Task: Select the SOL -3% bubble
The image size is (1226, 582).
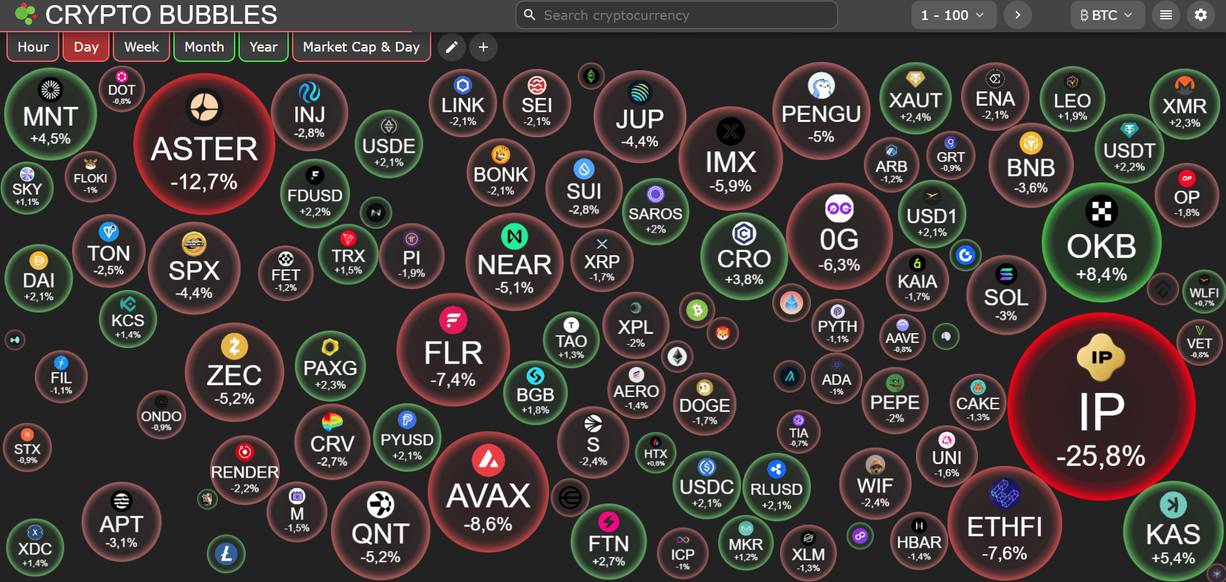Action: click(x=1006, y=295)
